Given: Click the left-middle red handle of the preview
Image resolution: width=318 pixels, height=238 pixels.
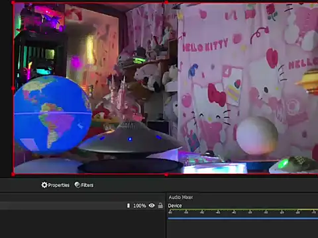Looking at the screenshot, I should (x=13, y=89).
